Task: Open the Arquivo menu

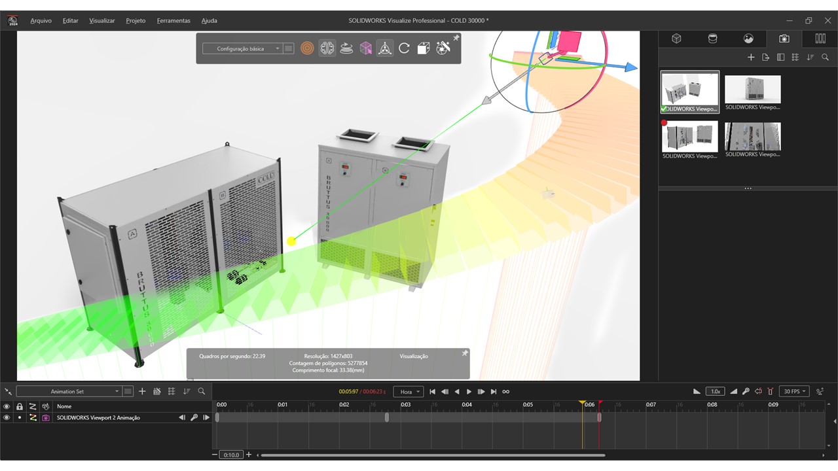Action: click(x=41, y=21)
